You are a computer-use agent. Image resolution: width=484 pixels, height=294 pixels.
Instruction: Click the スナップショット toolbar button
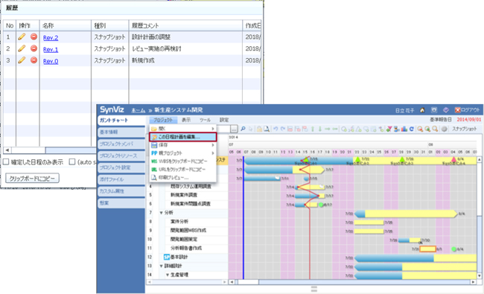click(464, 129)
